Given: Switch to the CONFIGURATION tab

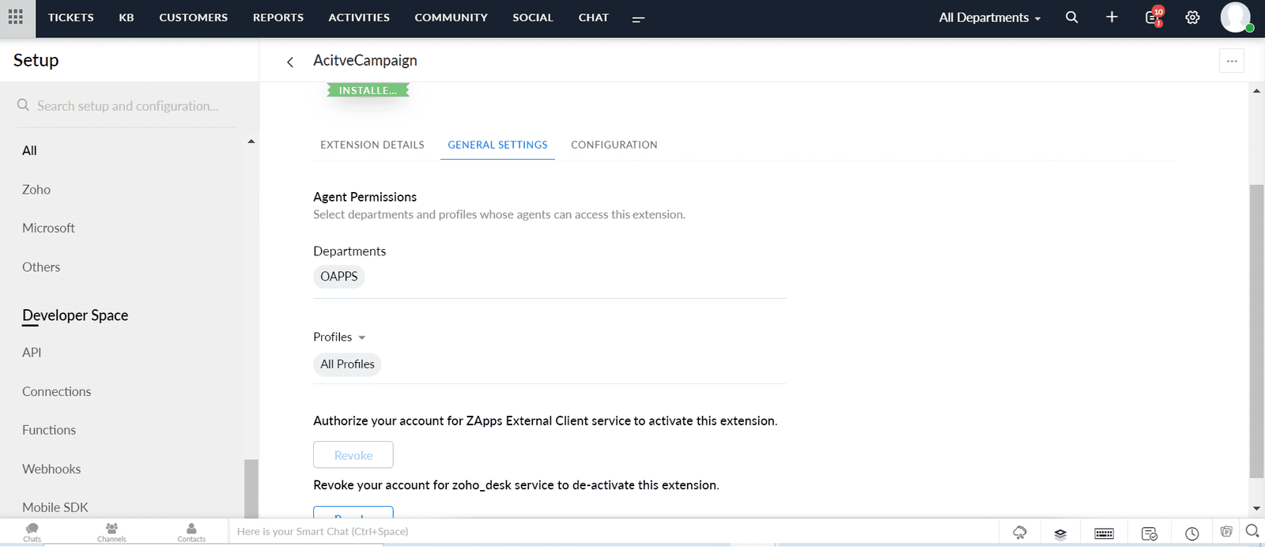Looking at the screenshot, I should (614, 145).
